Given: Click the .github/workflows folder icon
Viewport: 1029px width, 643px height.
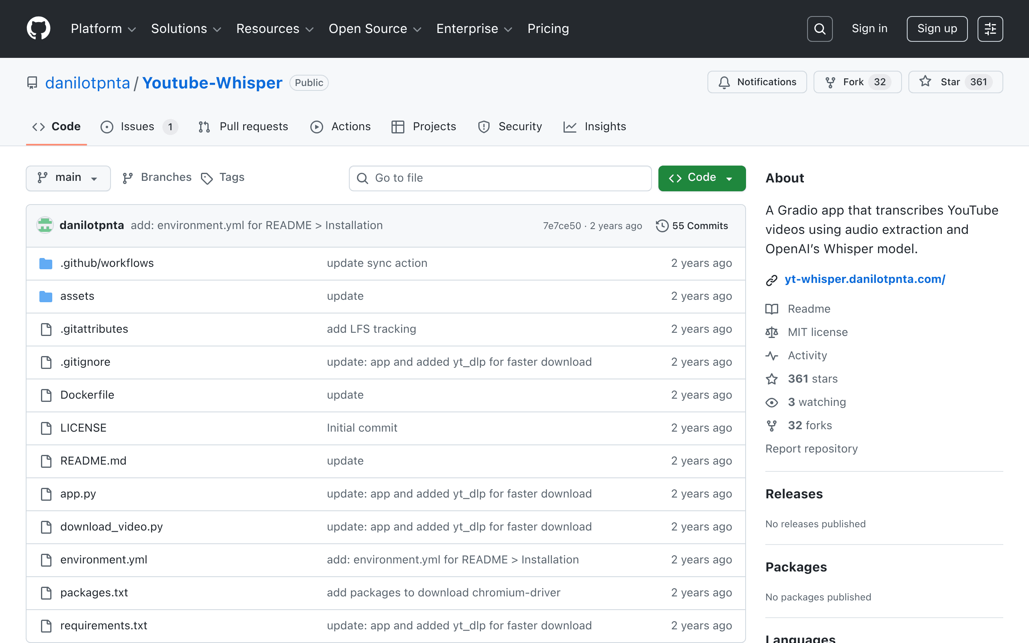Looking at the screenshot, I should (x=45, y=263).
